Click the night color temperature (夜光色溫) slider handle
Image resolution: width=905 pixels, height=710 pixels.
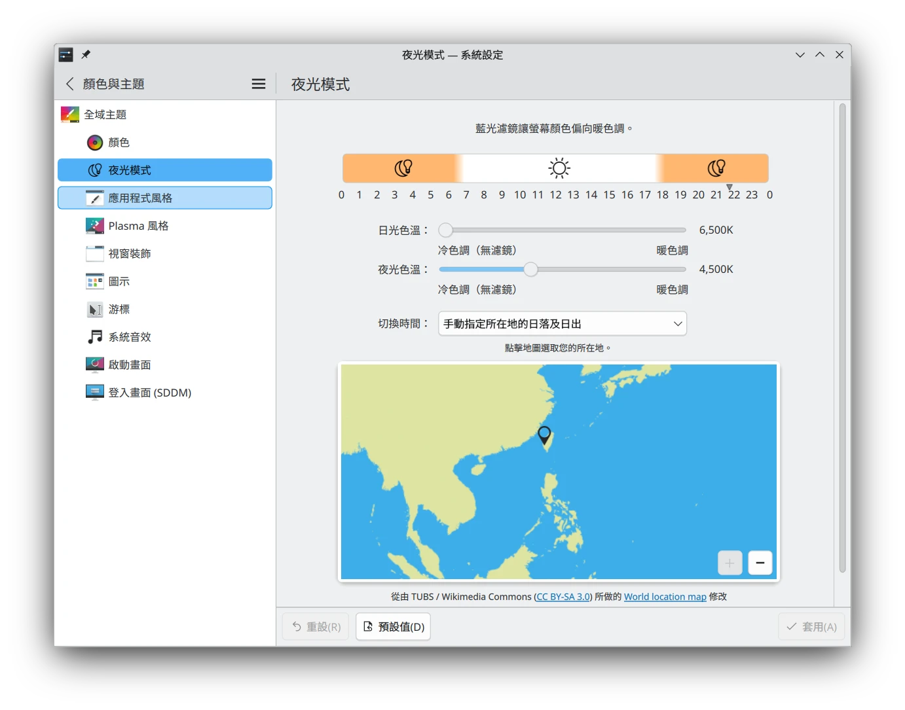coord(530,270)
